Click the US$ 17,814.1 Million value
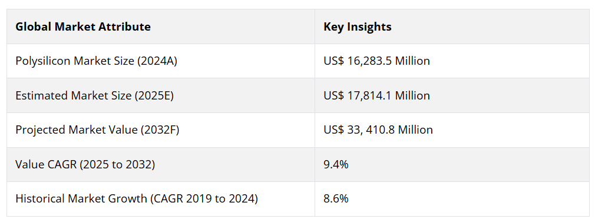This screenshot has width=595, height=219. point(376,95)
